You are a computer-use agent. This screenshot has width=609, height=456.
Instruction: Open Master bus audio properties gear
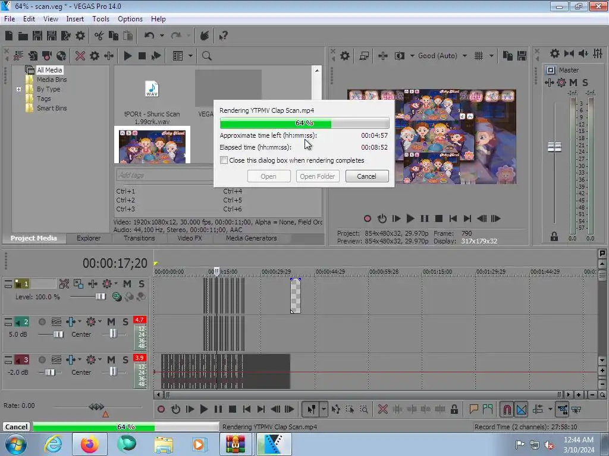click(x=555, y=53)
